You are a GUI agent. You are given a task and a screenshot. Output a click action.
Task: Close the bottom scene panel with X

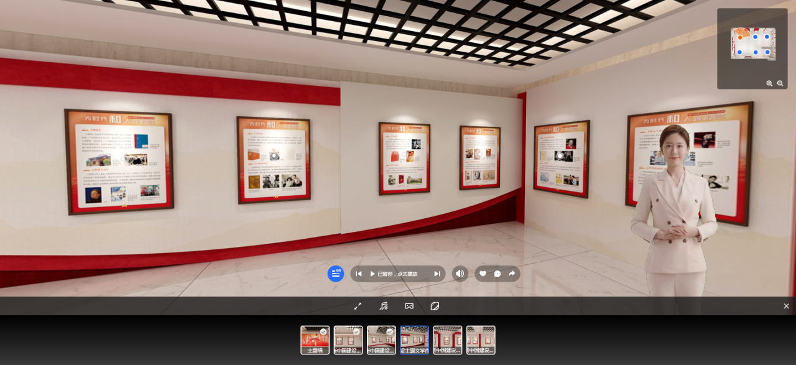786,306
